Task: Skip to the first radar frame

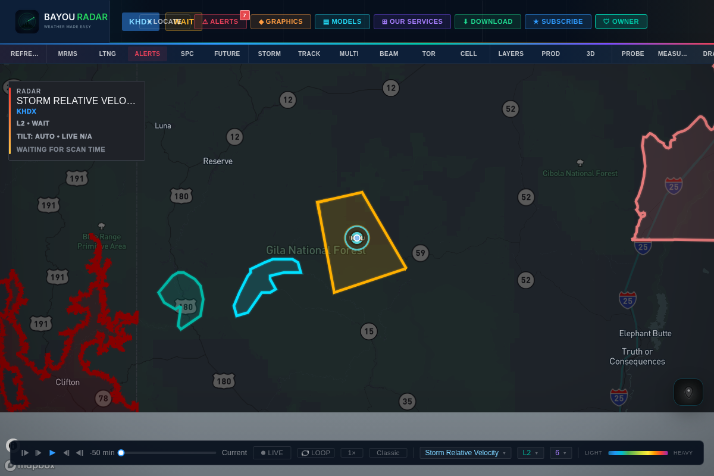Action: tap(25, 453)
